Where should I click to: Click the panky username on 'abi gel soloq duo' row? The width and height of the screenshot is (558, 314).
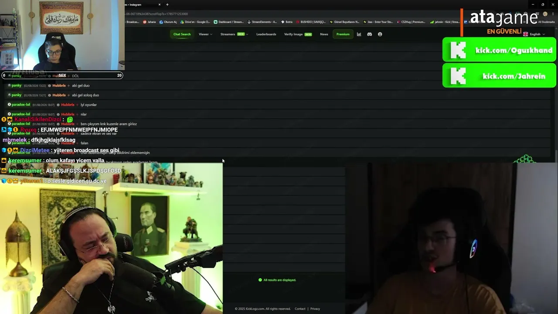tap(17, 95)
